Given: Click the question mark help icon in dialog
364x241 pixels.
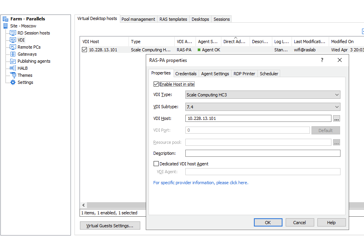Looking at the screenshot, I should pyautogui.click(x=322, y=60).
